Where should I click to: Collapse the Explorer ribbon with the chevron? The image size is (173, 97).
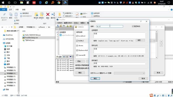tap(169, 10)
